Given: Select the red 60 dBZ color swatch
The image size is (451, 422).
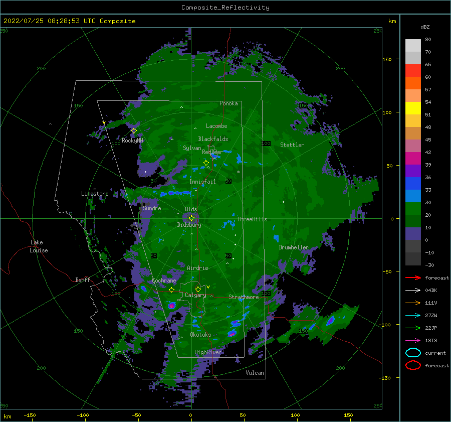Looking at the screenshot, I should point(413,71).
